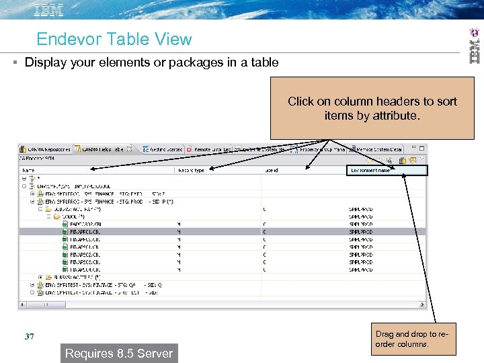Click the folder icon of SUBSYS: ACCTPAY
Screen dimensions: 484x363
tap(48, 209)
